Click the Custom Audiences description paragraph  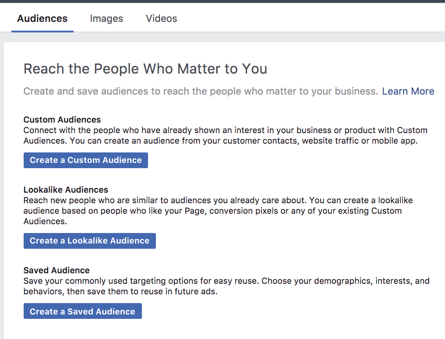(x=225, y=136)
